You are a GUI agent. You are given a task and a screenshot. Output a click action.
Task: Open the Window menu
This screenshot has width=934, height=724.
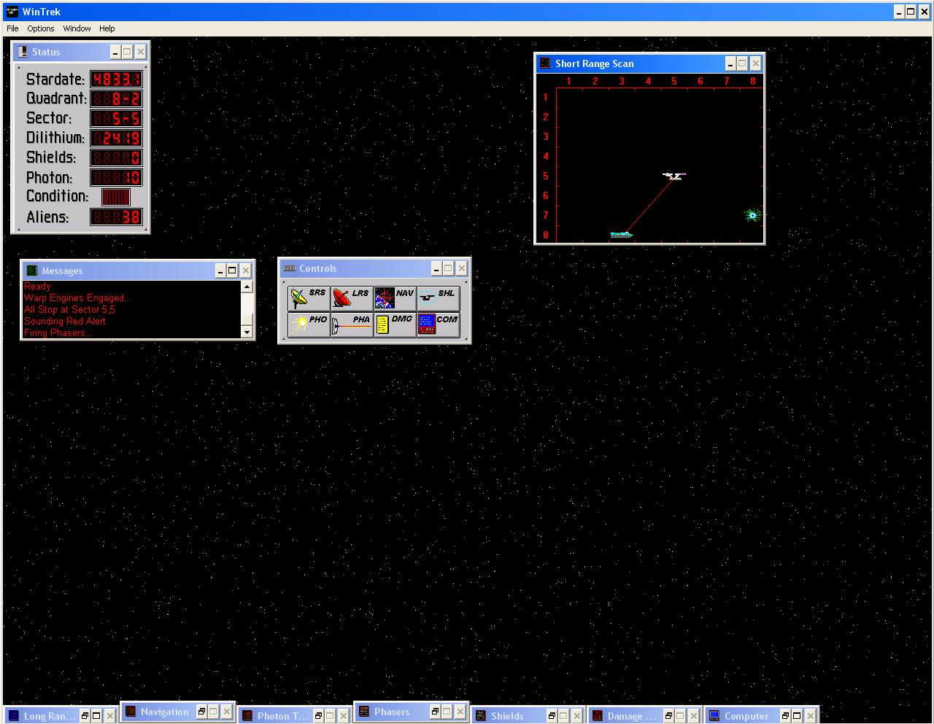[77, 28]
